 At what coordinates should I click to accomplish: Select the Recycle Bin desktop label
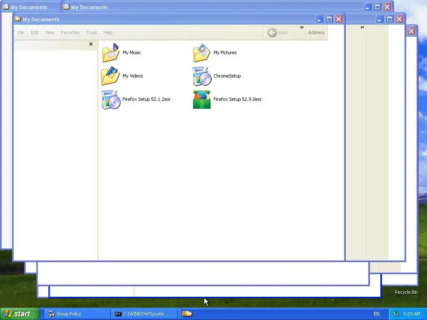click(x=406, y=292)
